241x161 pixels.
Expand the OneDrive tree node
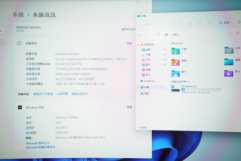click(138, 81)
